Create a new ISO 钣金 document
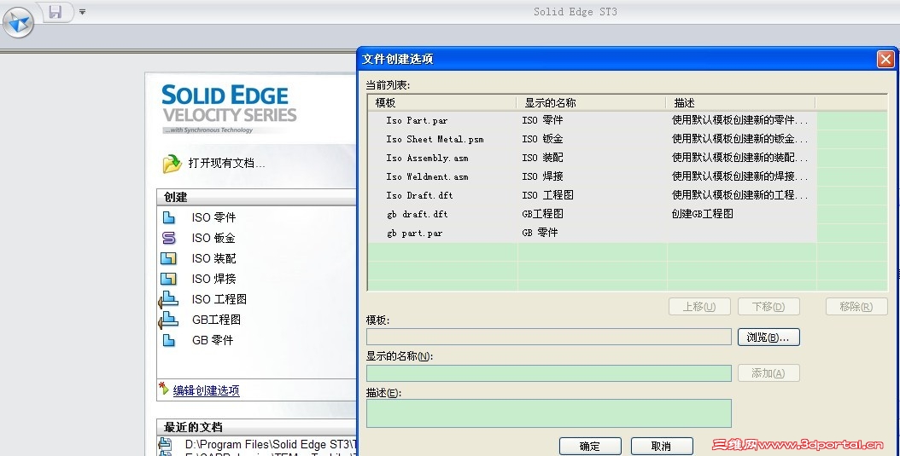900x456 pixels. pos(213,238)
